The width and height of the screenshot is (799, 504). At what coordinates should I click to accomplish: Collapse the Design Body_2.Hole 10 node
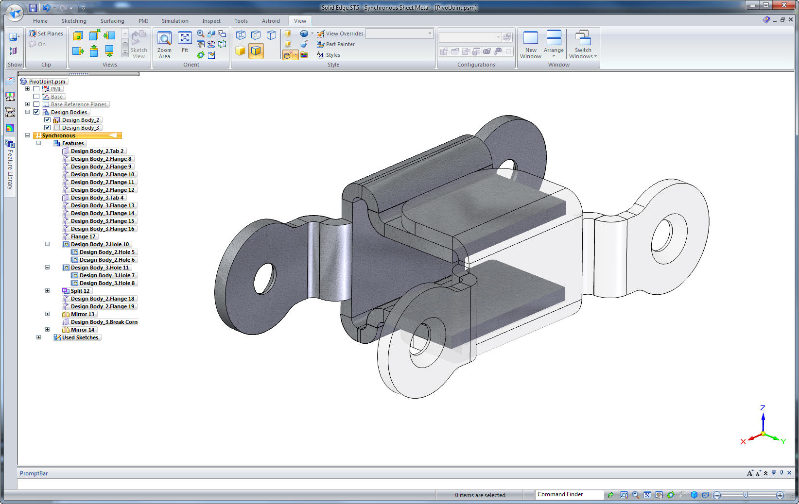[47, 244]
